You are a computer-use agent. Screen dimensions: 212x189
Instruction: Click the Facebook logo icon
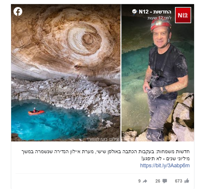[18, 11]
